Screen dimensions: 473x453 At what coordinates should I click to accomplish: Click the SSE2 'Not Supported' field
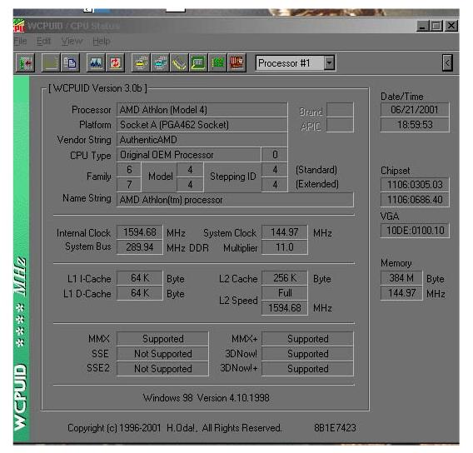coord(162,369)
